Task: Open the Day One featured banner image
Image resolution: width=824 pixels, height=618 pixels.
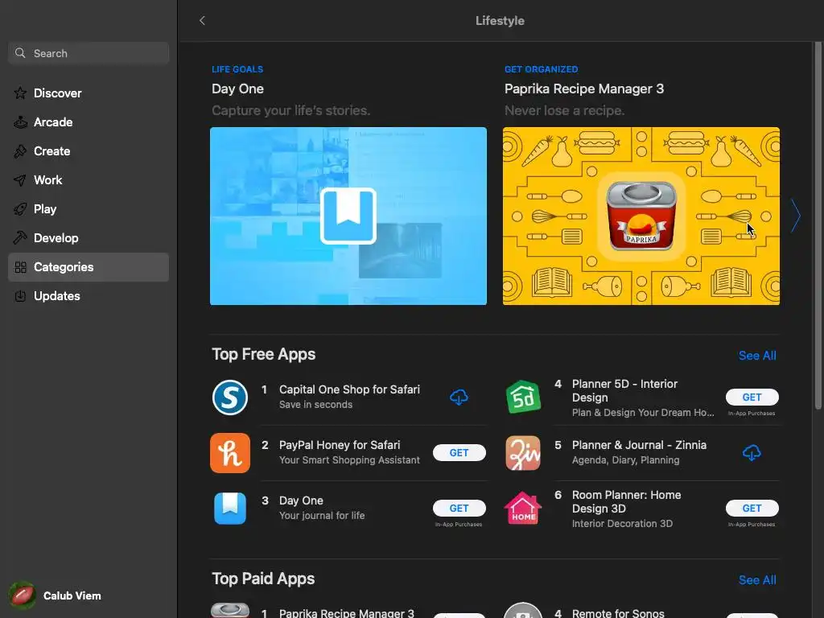Action: click(348, 216)
